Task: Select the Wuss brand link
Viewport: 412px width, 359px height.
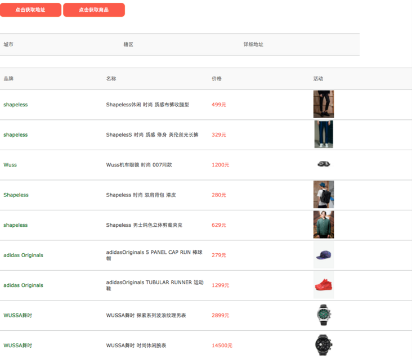Action: [x=10, y=165]
